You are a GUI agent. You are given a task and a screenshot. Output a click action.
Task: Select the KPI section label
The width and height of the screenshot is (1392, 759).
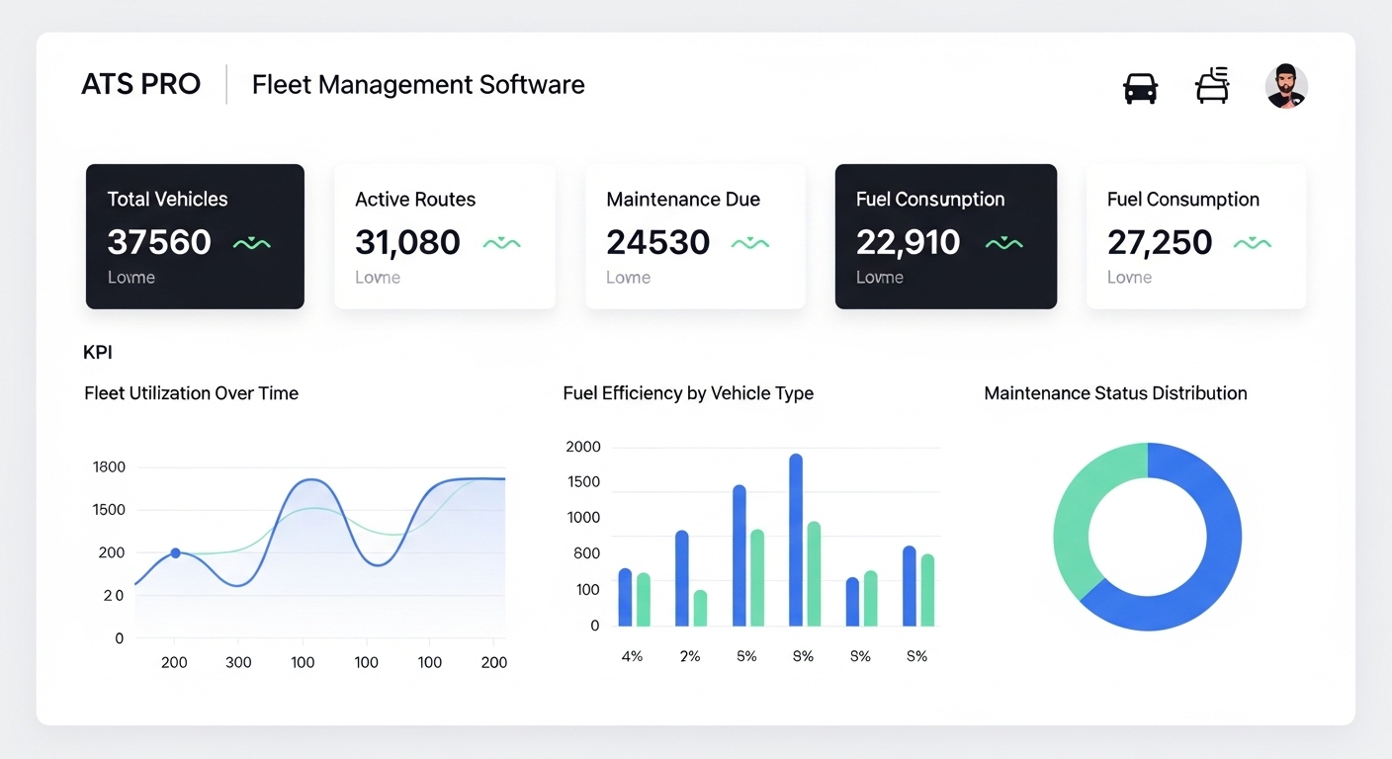pos(98,352)
